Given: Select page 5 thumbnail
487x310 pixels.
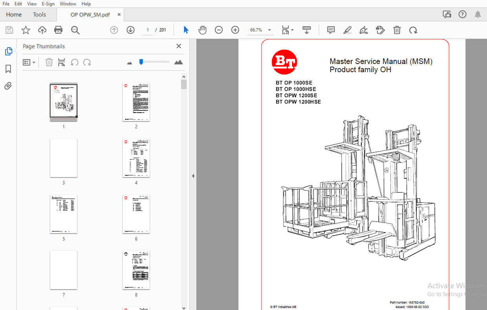Looking at the screenshot, I should [x=63, y=214].
